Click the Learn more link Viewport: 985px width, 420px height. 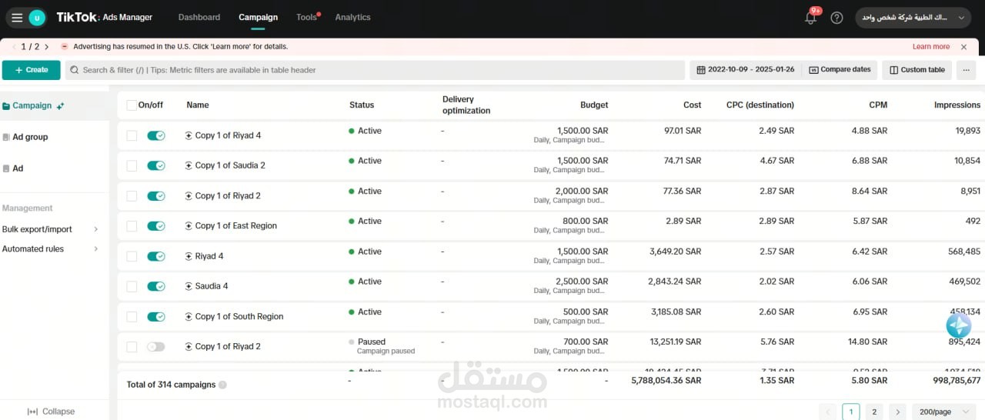coord(931,47)
